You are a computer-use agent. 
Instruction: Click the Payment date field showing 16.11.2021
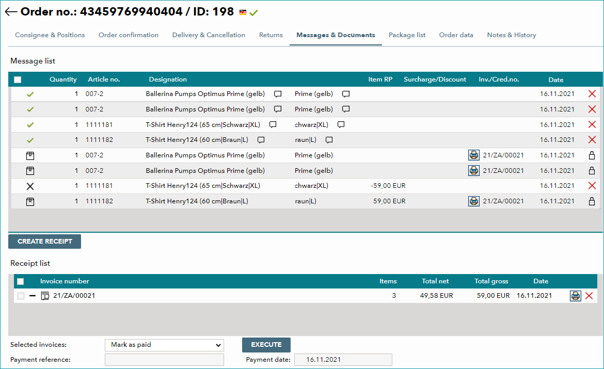coord(343,360)
